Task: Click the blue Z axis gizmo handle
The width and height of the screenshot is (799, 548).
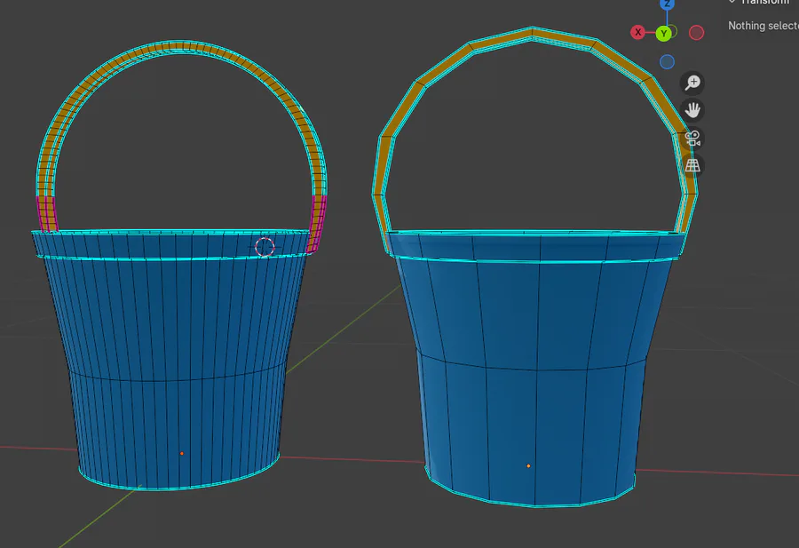Action: pyautogui.click(x=667, y=4)
